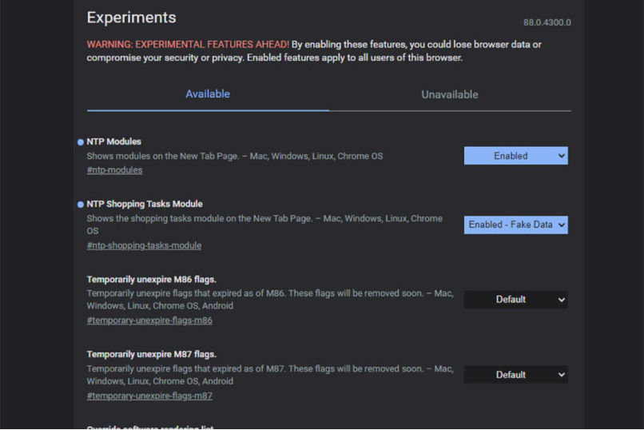Open the M87 flags Default dropdown

click(516, 375)
